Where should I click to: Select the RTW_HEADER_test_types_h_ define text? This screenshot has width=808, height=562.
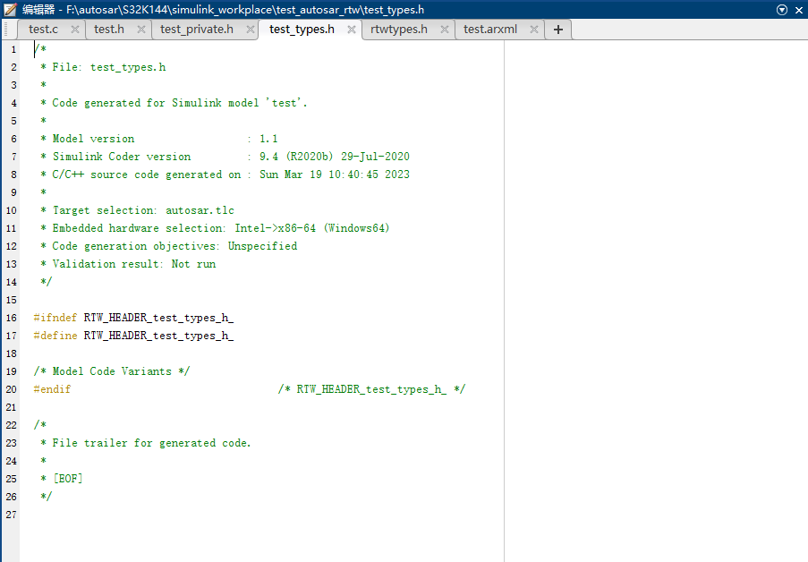pos(157,336)
